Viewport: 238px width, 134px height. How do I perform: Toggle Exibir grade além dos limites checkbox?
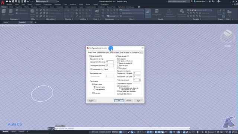point(118,92)
